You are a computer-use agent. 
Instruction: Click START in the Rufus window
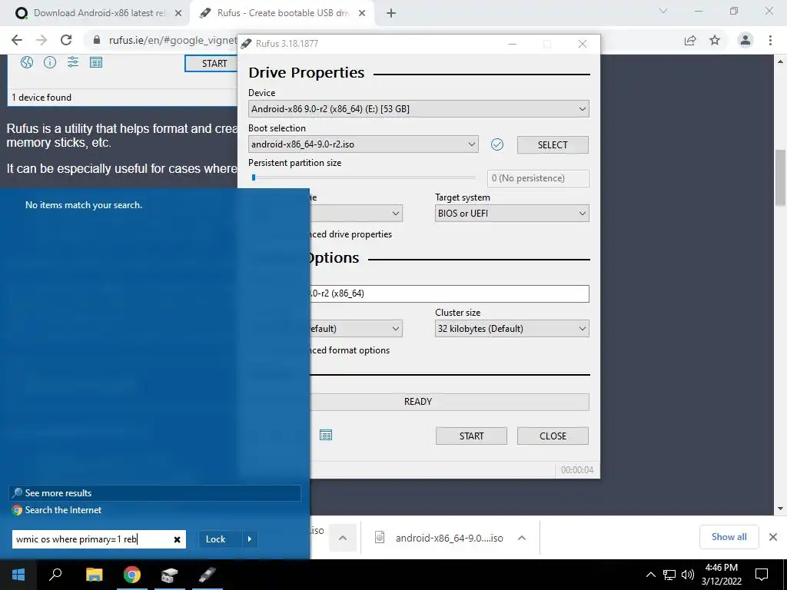tap(471, 436)
